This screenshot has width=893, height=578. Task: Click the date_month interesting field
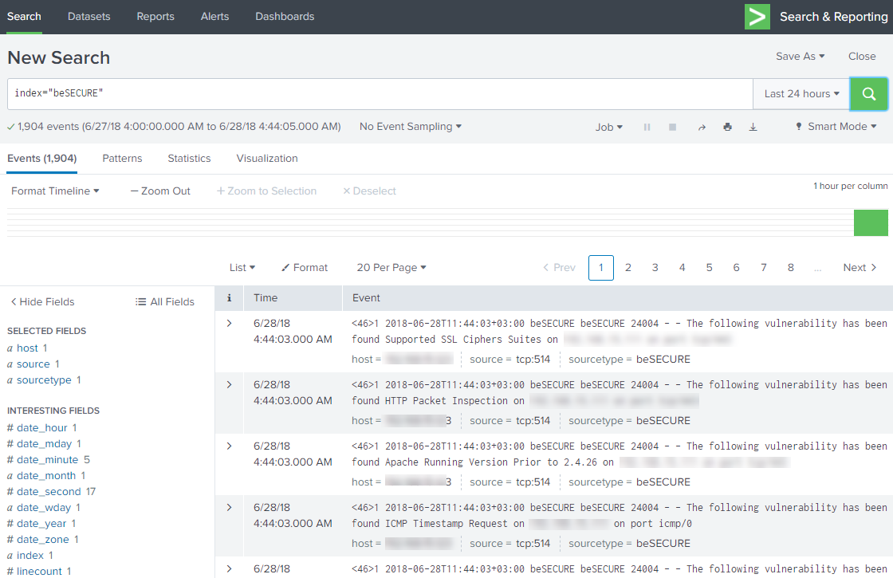[46, 475]
